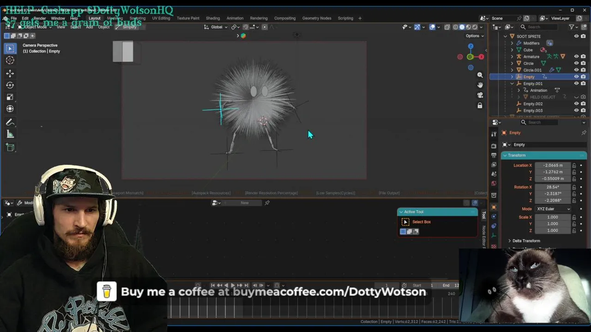Activate the Move tool
This screenshot has height=332, width=591.
coord(10,73)
